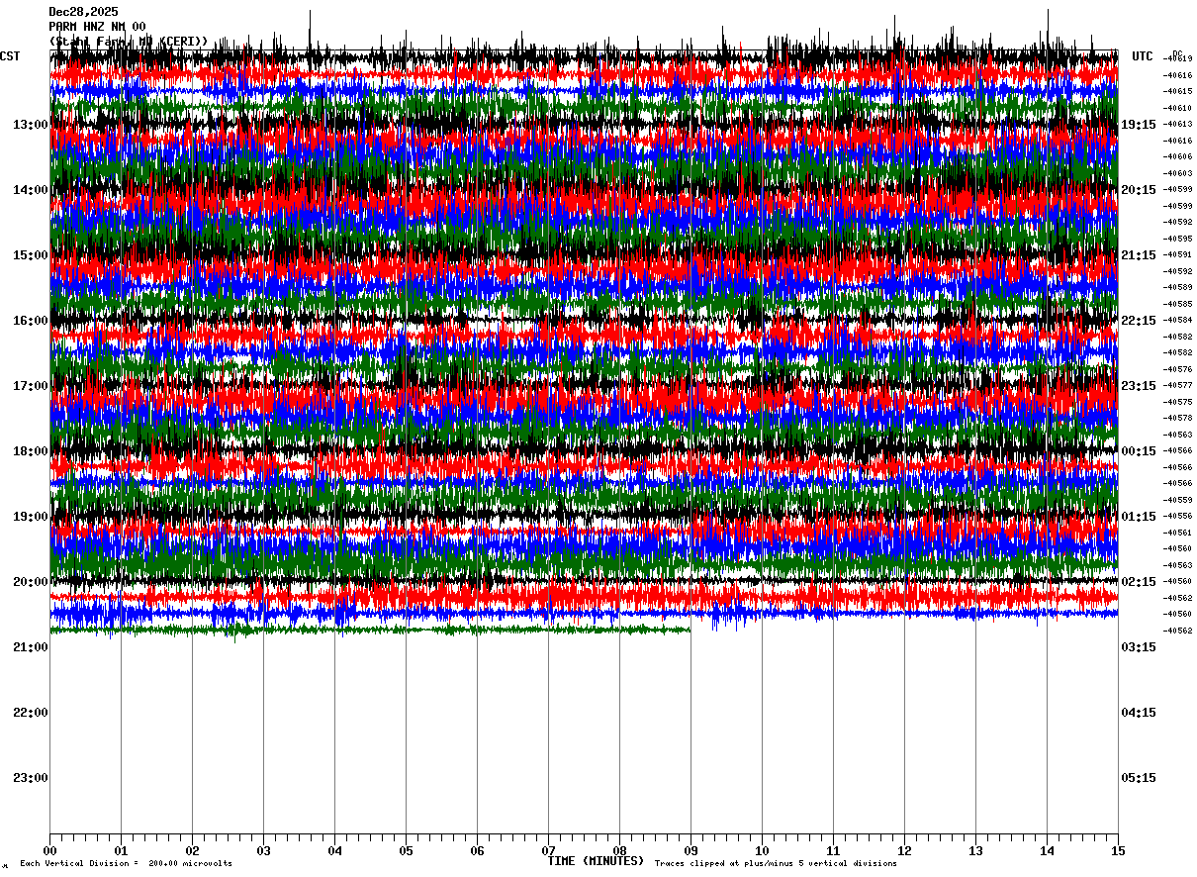The width and height of the screenshot is (1197, 877).
Task: Select the DC offset value -40585
Action: pos(1178,304)
